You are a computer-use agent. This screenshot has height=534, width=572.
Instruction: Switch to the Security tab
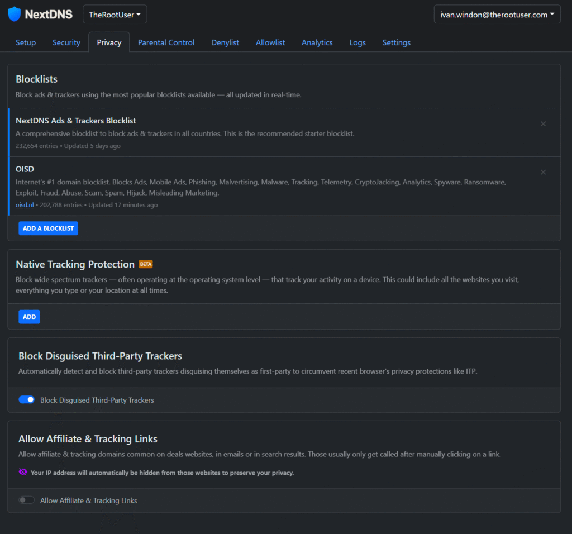66,42
